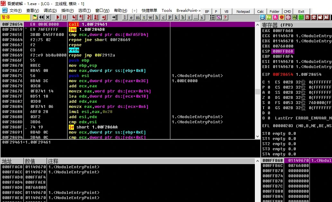This screenshot has width=332, height=202.
Task: Open CPU window with 'c' button
Action: coord(163,17)
